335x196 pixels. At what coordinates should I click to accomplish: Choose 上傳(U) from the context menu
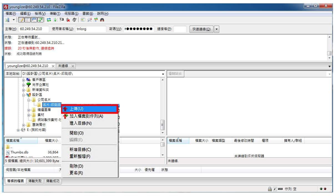90,109
